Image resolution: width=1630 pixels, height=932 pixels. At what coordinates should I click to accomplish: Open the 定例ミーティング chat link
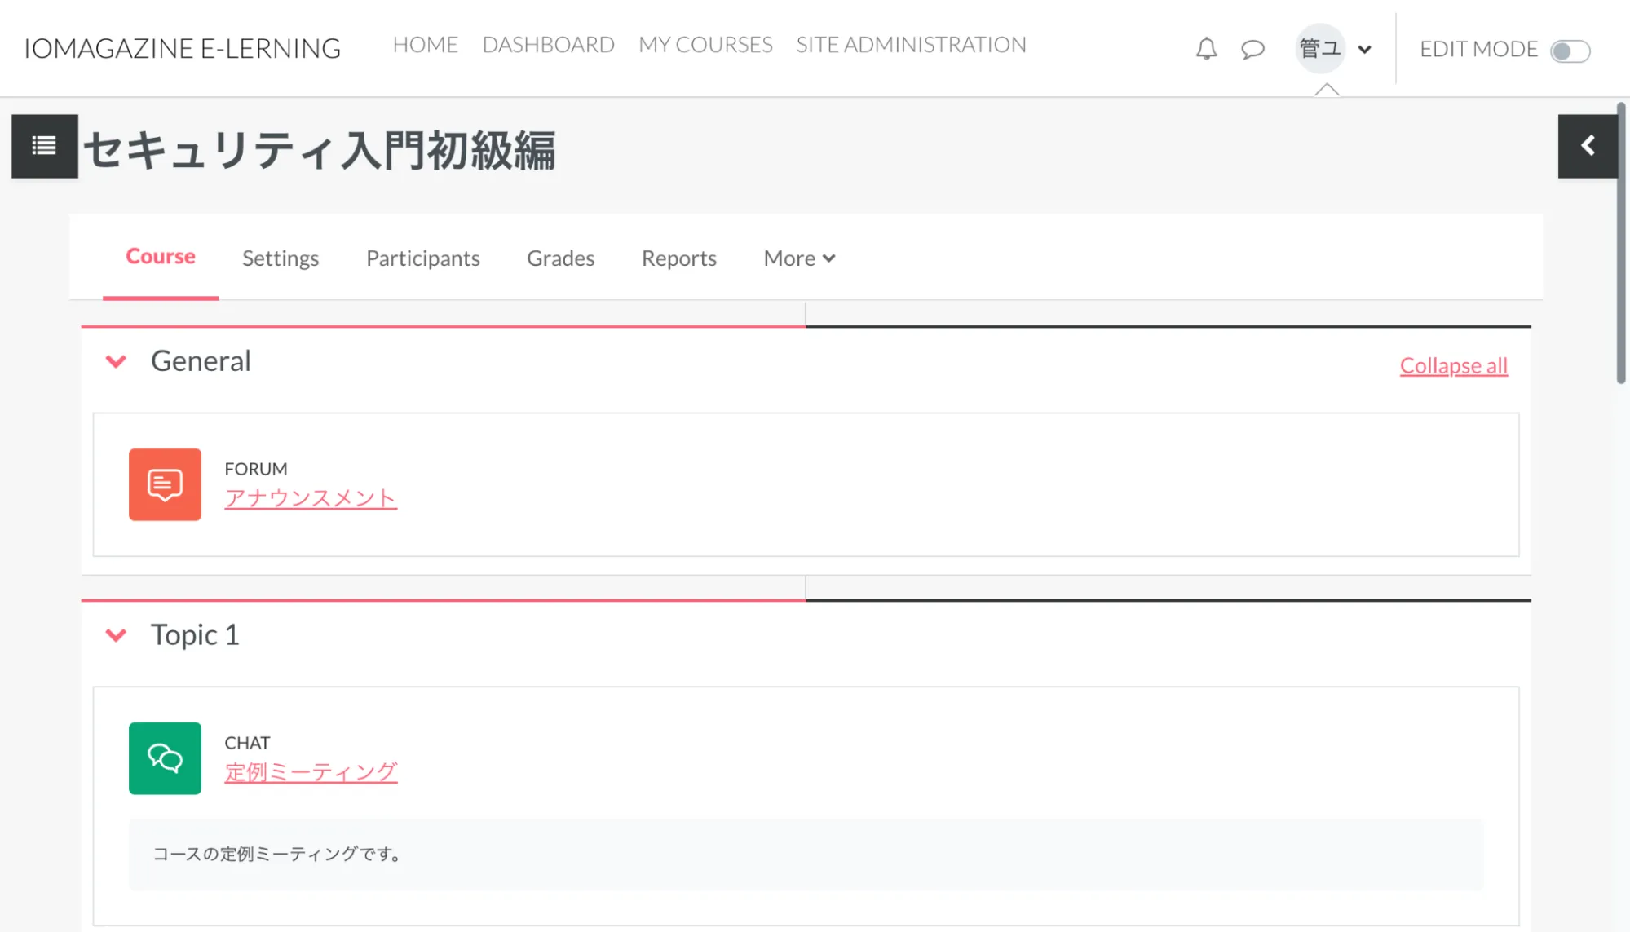pos(311,771)
